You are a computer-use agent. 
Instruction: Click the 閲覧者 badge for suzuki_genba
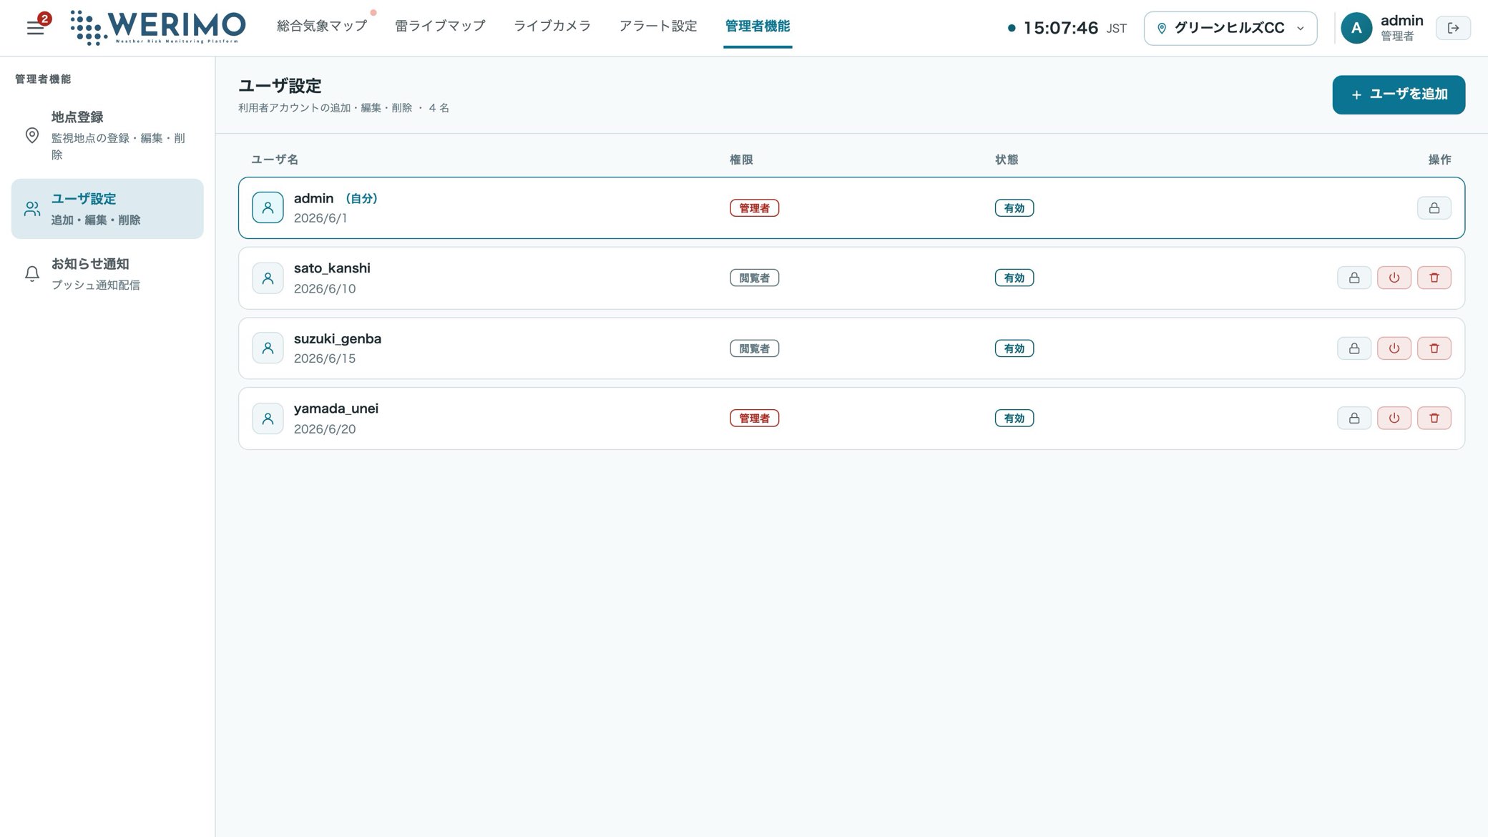pyautogui.click(x=754, y=348)
